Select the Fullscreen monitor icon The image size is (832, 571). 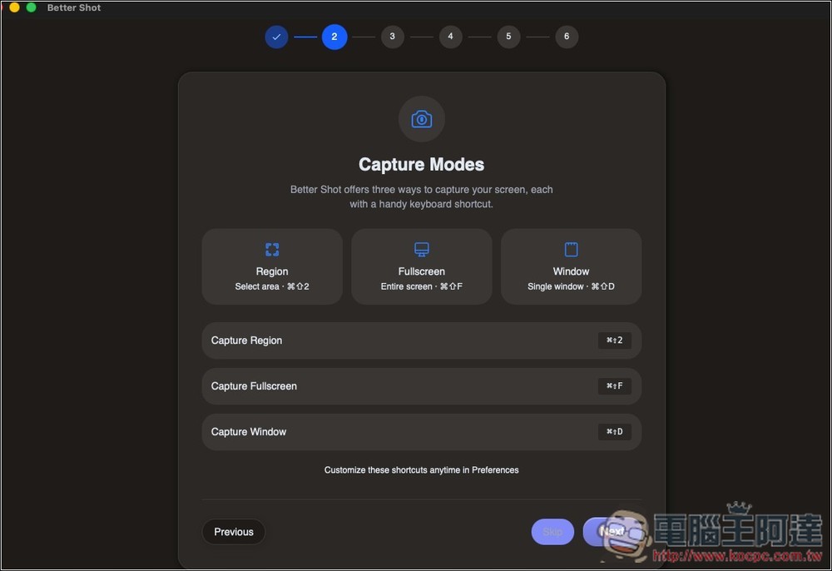(x=422, y=250)
